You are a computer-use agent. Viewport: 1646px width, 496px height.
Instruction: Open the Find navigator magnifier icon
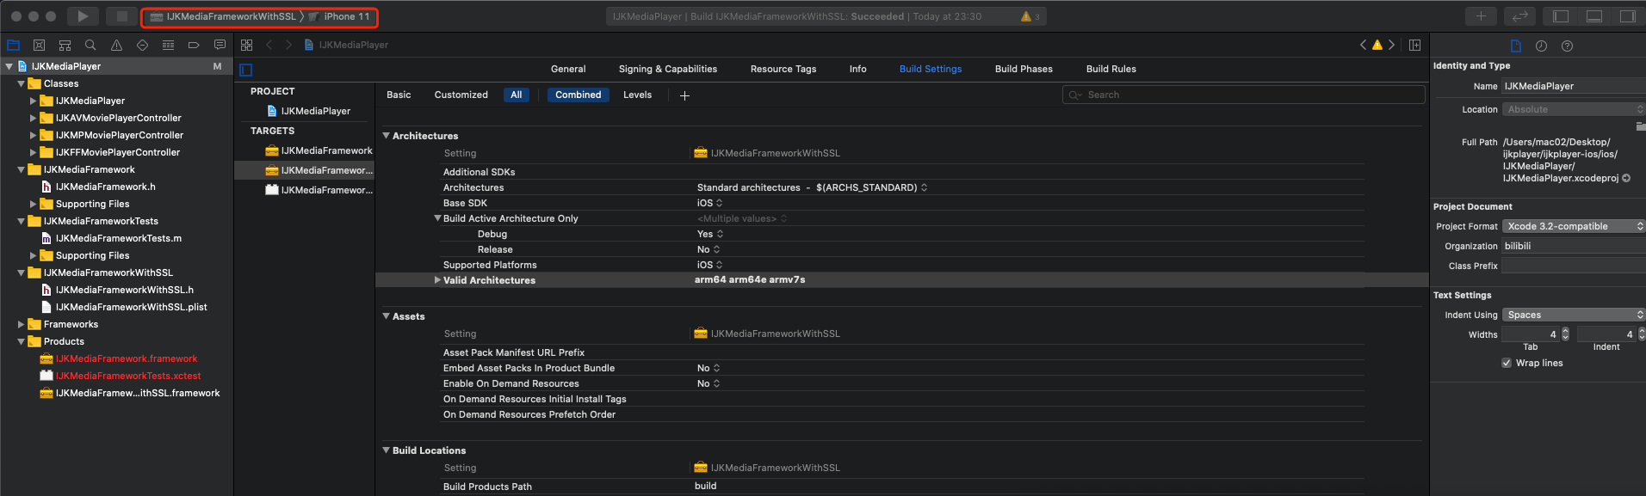coord(90,45)
